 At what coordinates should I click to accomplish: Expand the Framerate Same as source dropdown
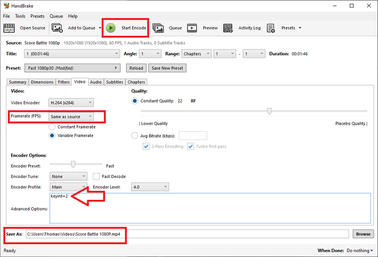point(71,116)
